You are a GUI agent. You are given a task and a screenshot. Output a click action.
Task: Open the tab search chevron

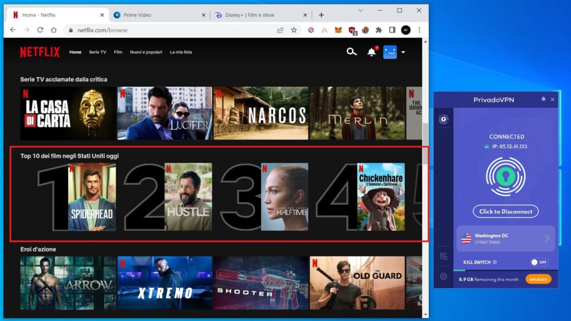[361, 11]
